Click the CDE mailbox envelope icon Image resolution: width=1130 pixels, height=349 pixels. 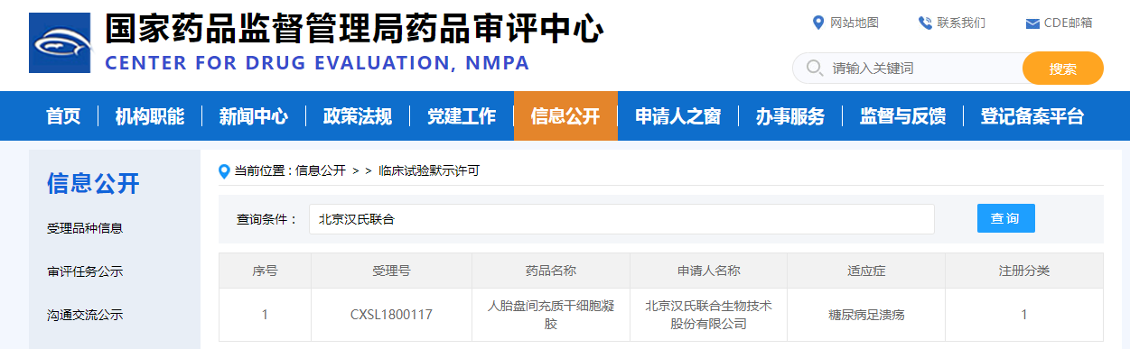1032,23
